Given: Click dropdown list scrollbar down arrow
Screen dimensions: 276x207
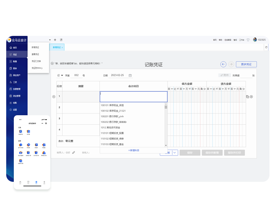Looking at the screenshot, I should tap(166, 145).
